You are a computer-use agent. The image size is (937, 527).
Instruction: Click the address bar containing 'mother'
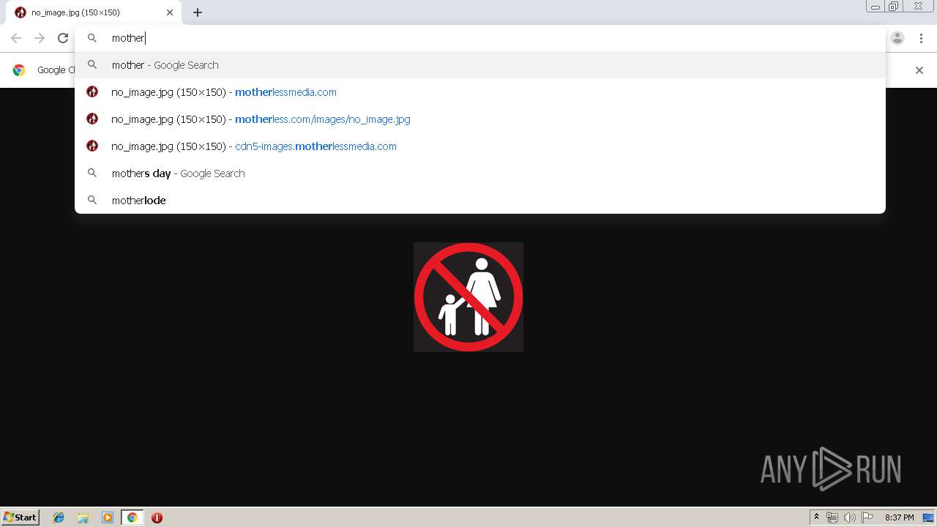pyautogui.click(x=480, y=38)
